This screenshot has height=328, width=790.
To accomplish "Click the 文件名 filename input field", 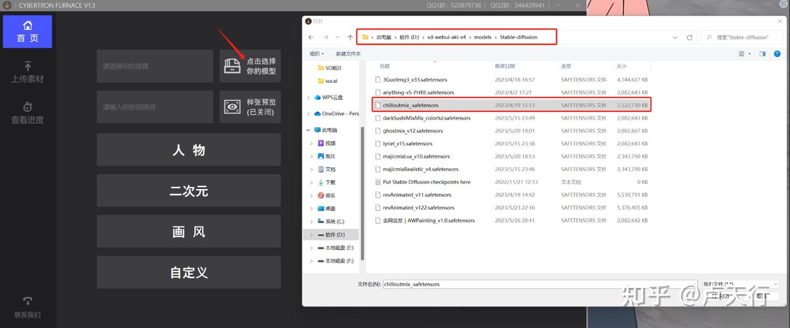I will click(540, 284).
